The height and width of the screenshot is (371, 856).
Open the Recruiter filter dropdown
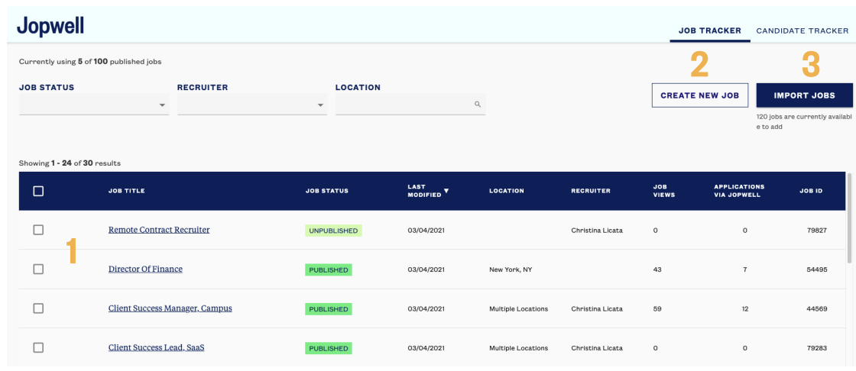[252, 105]
